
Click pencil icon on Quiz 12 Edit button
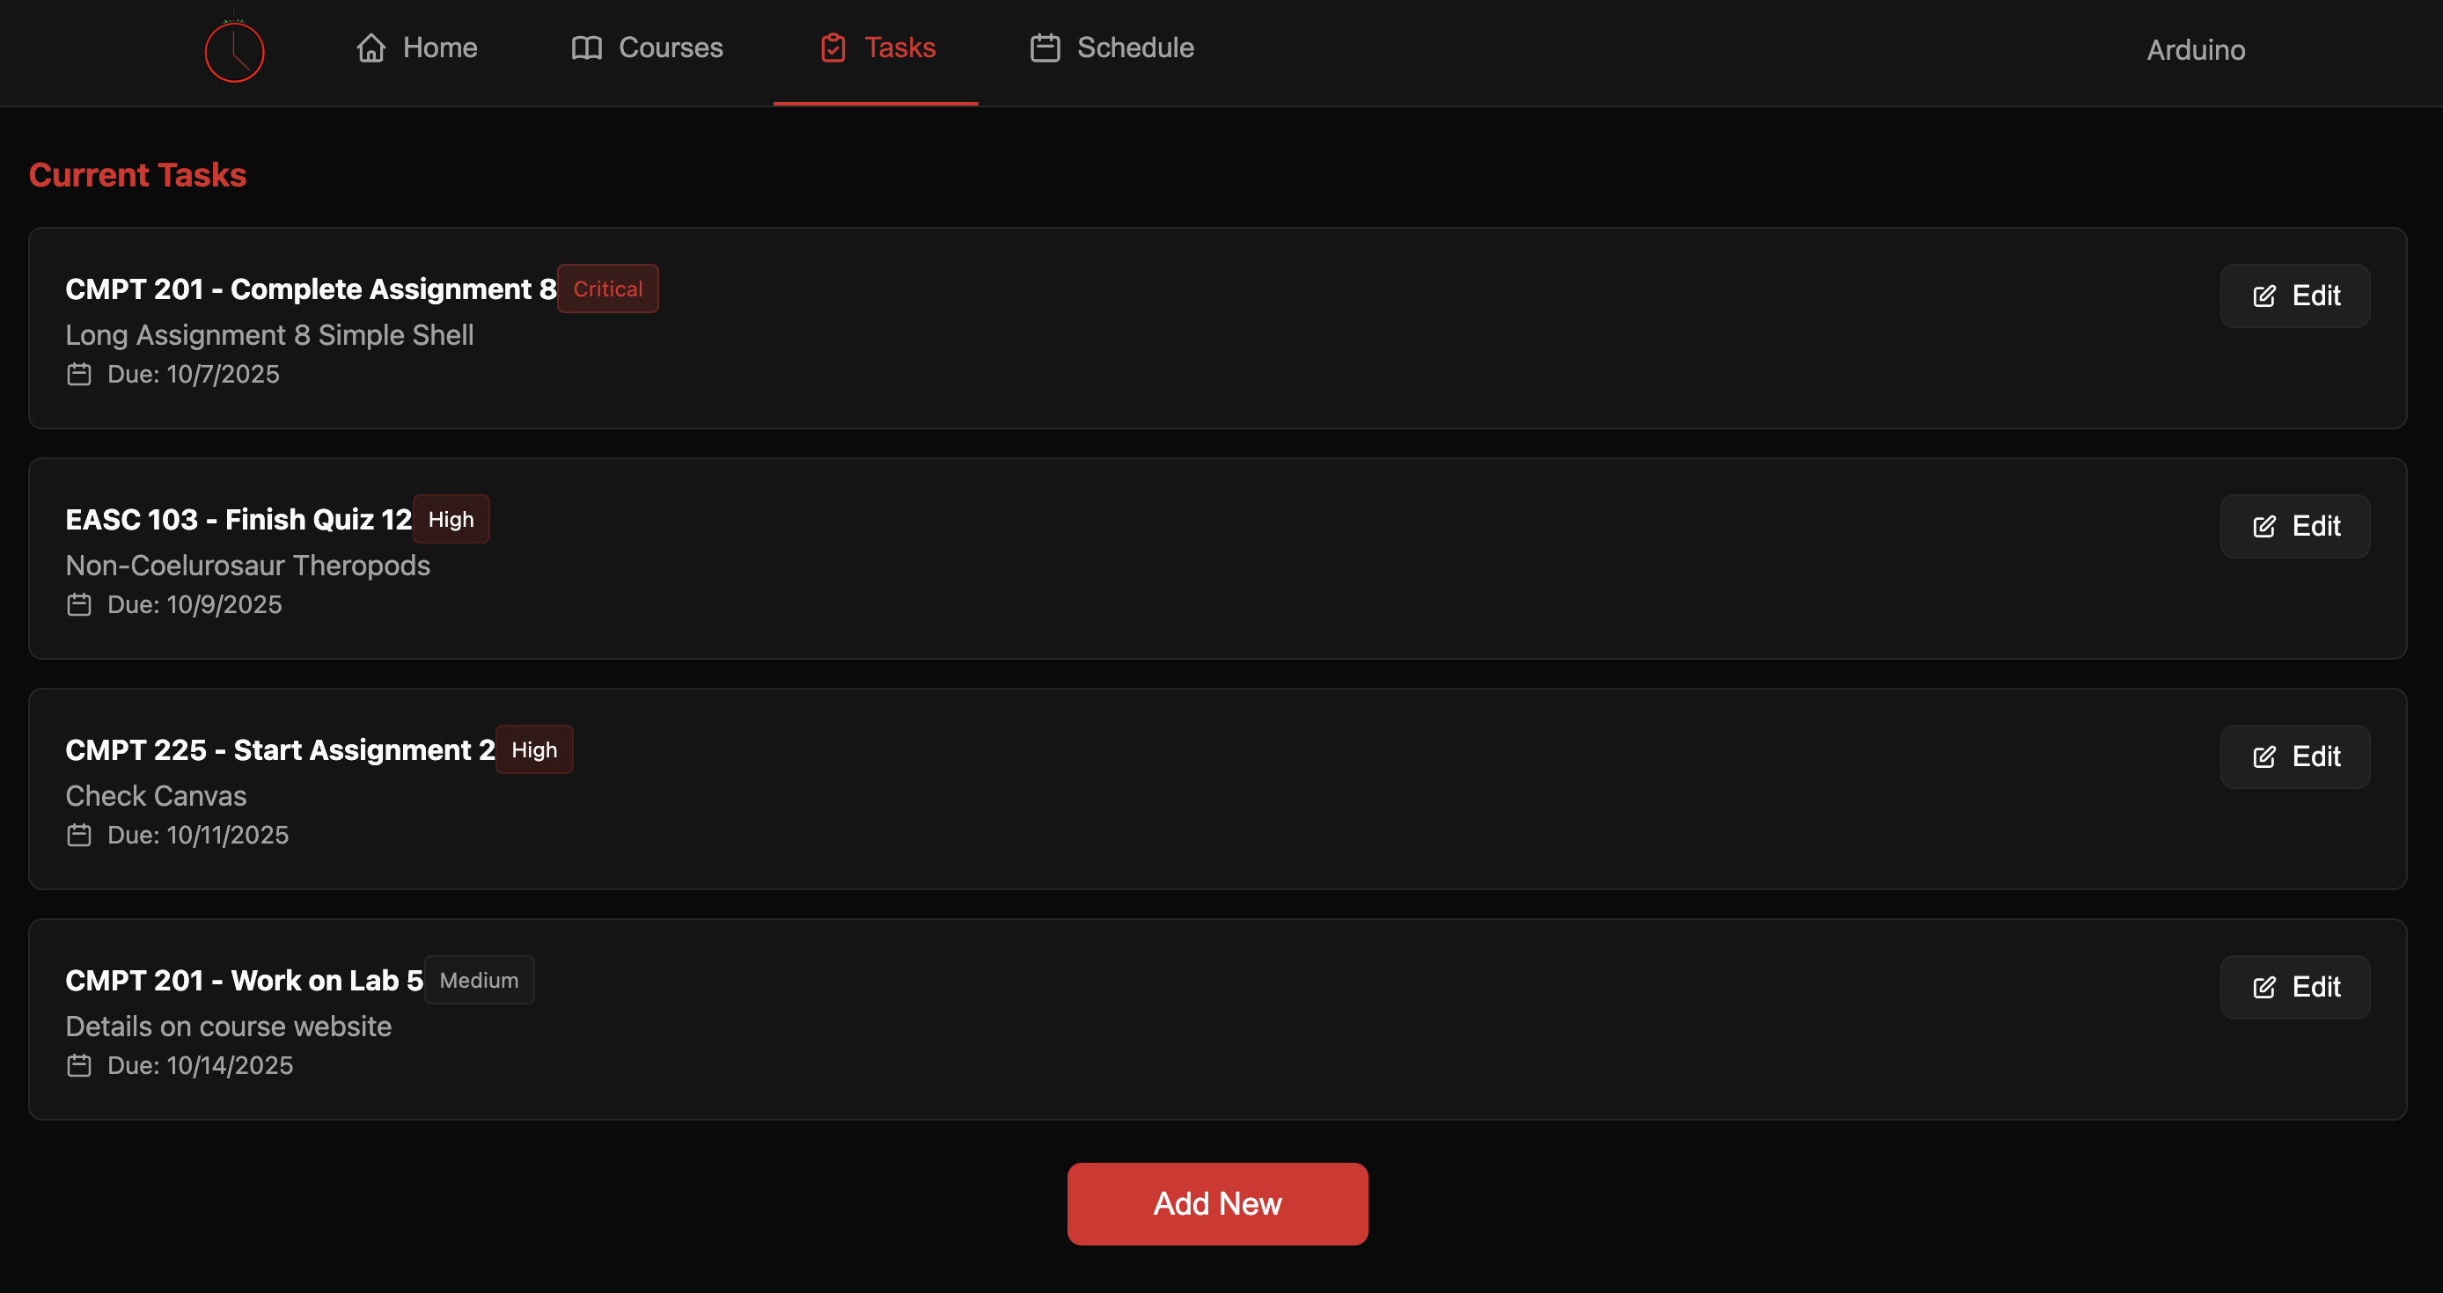coord(2263,527)
